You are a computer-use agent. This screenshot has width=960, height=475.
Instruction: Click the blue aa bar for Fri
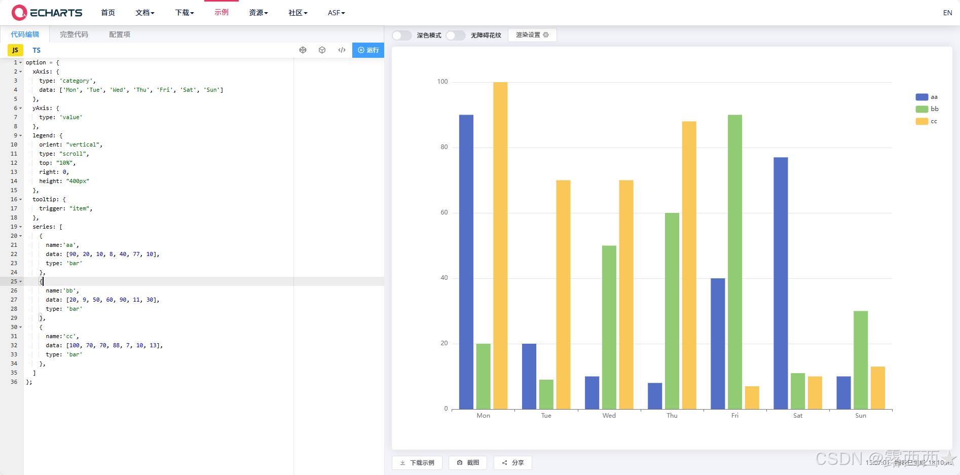(x=718, y=344)
